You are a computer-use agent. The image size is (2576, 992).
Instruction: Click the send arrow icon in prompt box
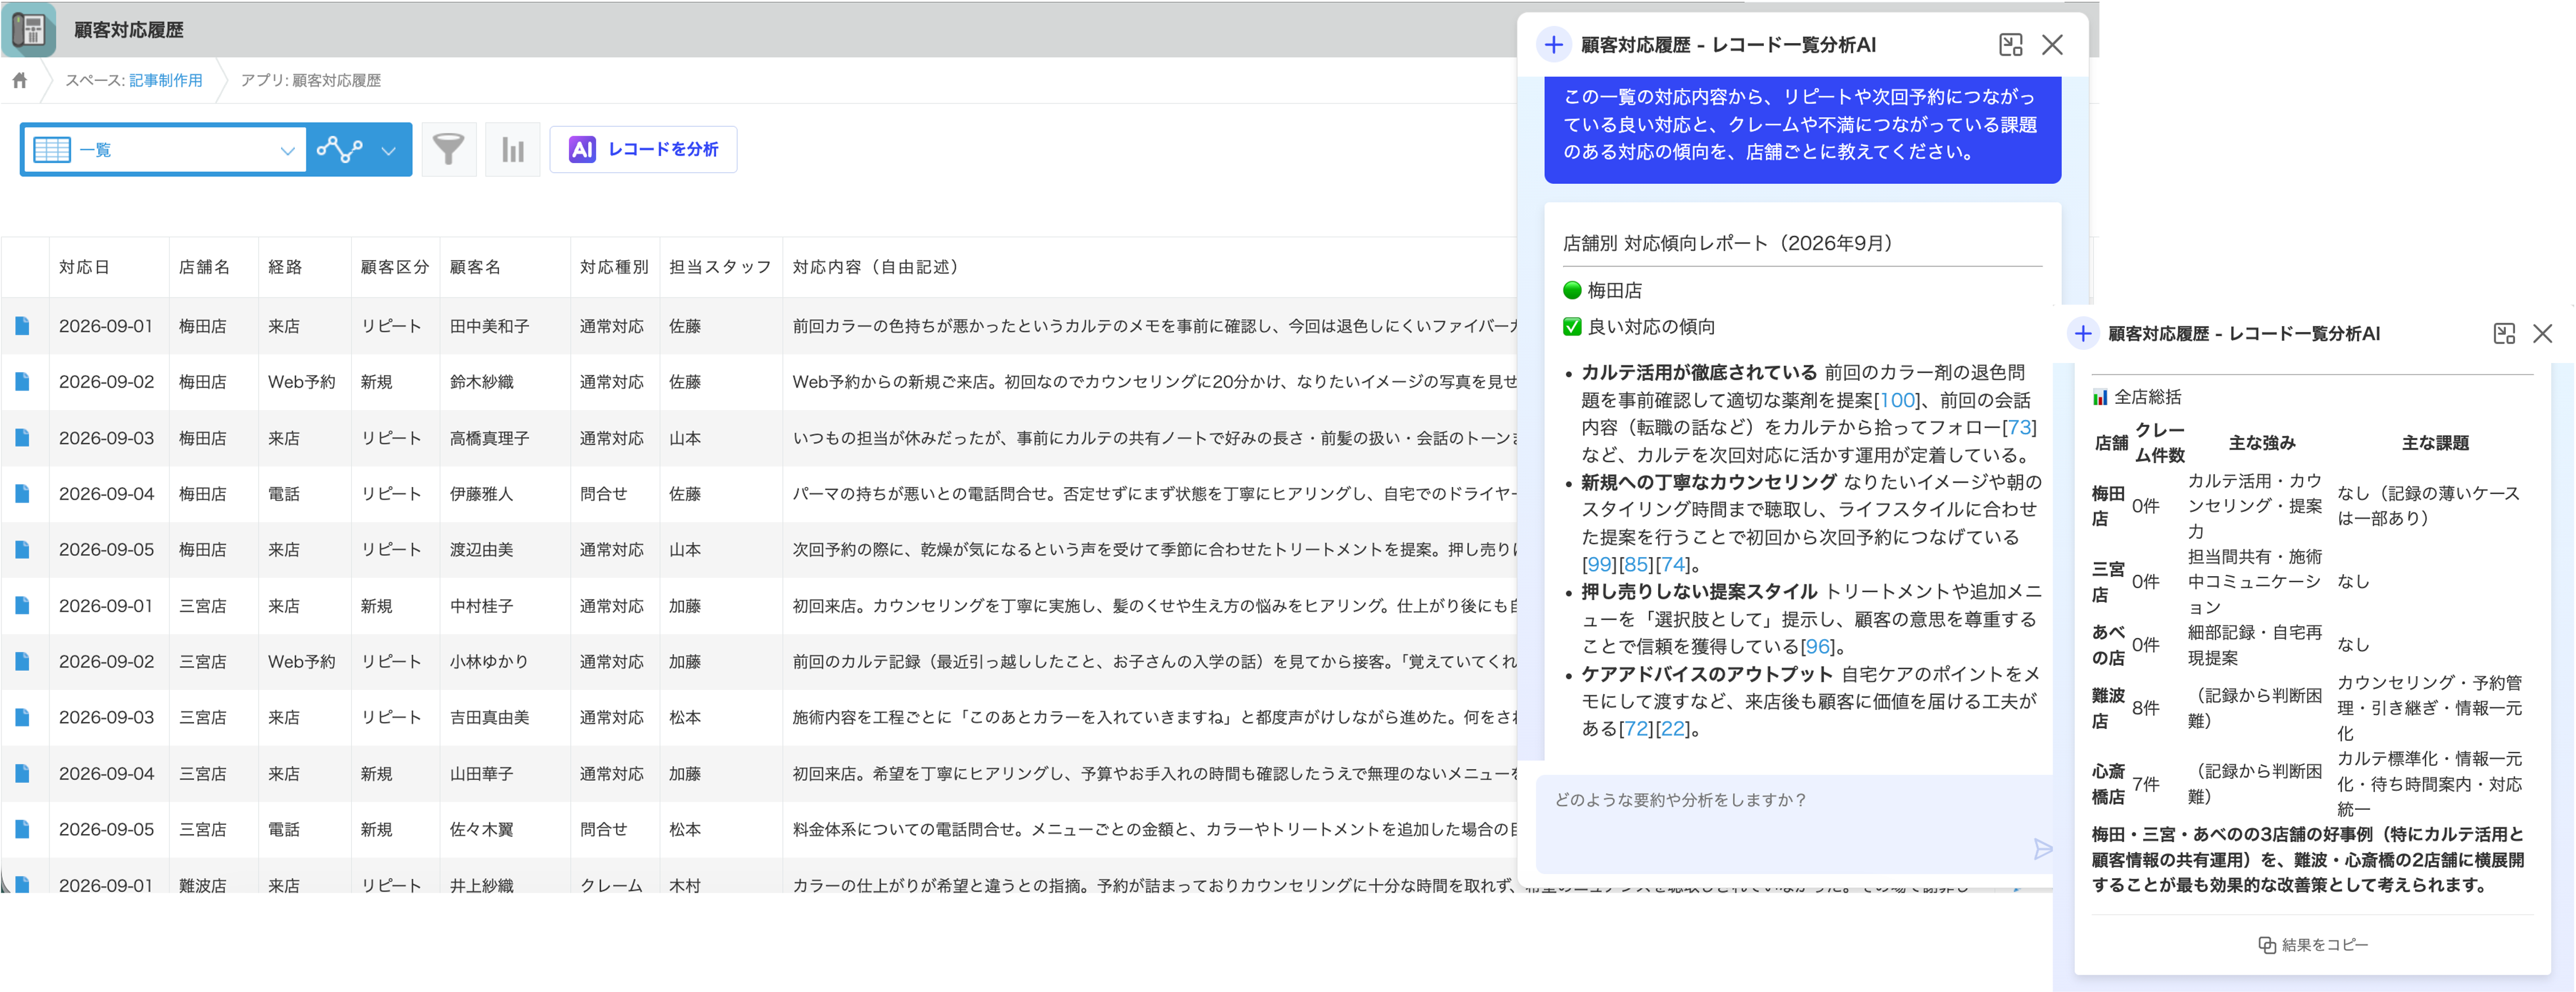click(x=2042, y=849)
